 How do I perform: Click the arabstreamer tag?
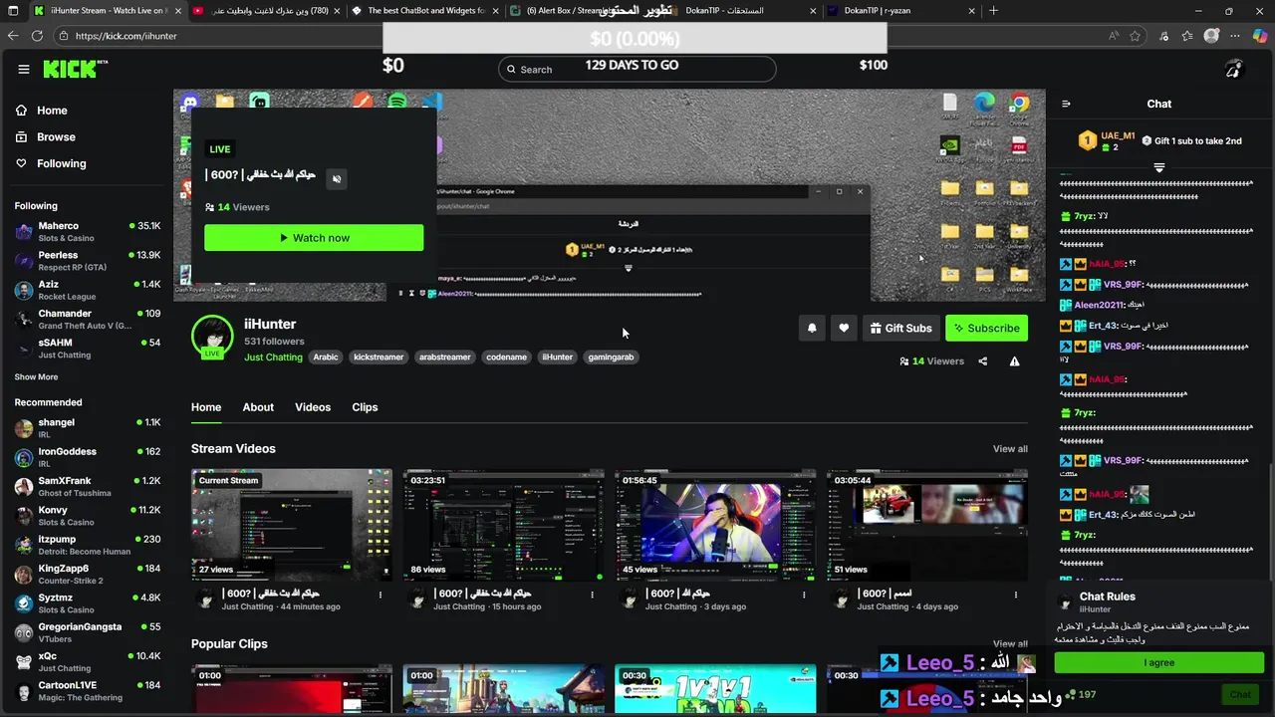[x=444, y=357]
